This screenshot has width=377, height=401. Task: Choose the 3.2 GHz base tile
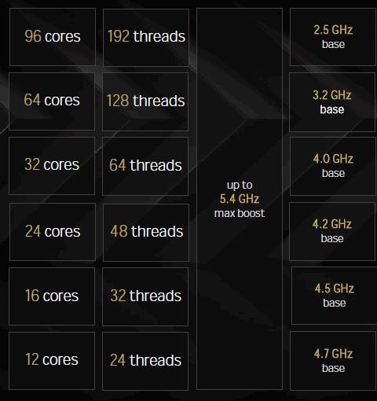(x=332, y=102)
